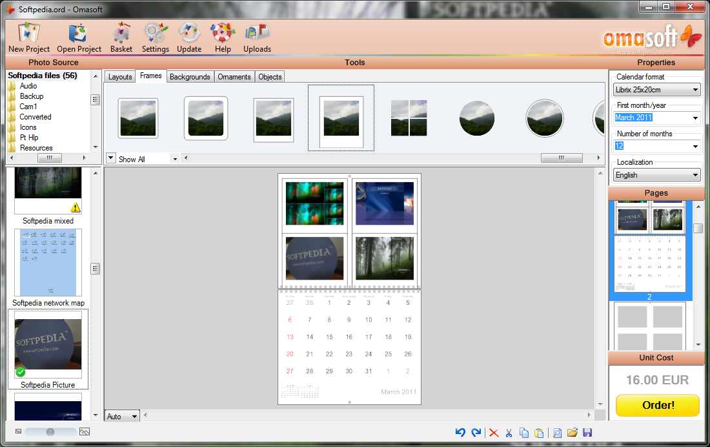710x447 pixels.
Task: Click large thumbnail size icon right of the slider
Action: pos(85,431)
